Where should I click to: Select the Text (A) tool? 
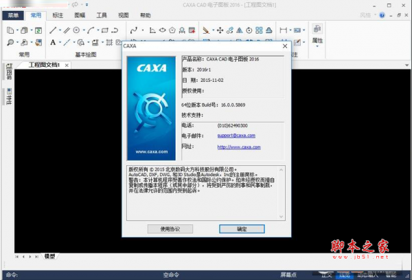click(53, 43)
